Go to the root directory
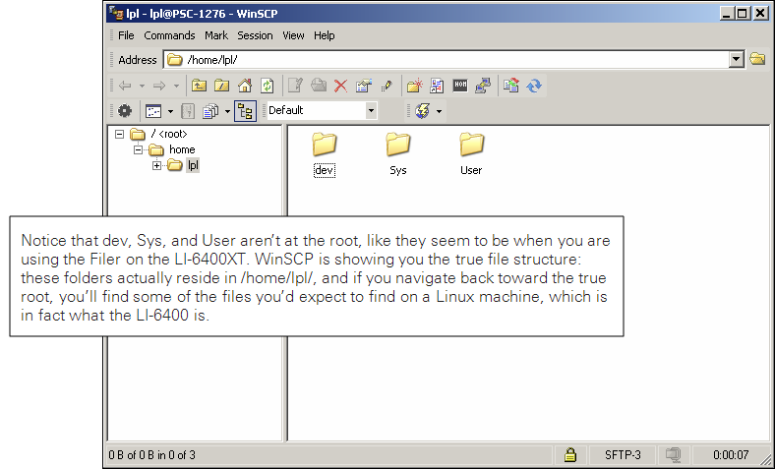 (222, 86)
